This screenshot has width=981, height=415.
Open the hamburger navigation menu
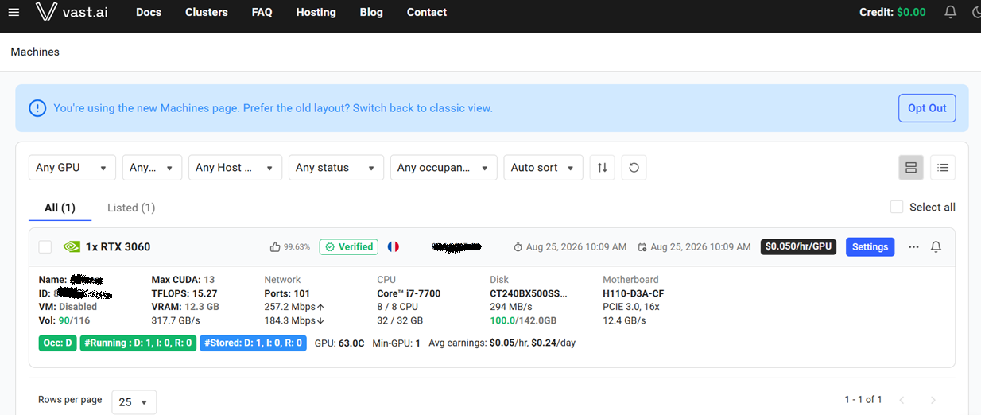tap(14, 12)
